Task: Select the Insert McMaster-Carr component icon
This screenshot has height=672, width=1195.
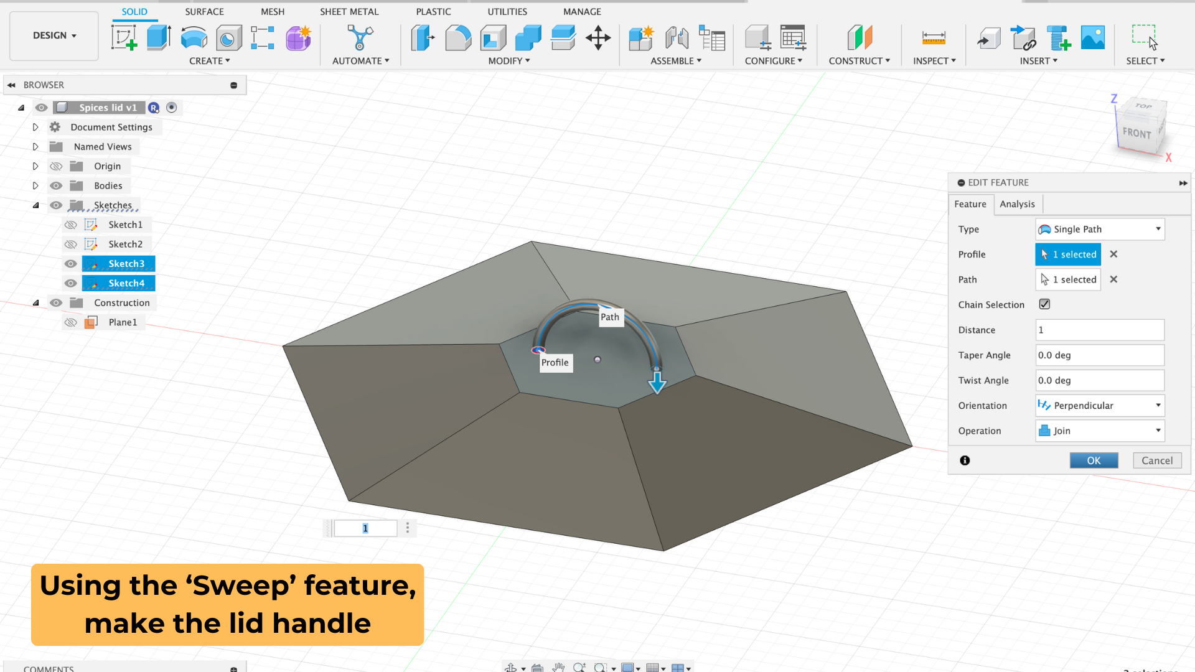Action: pos(1058,38)
